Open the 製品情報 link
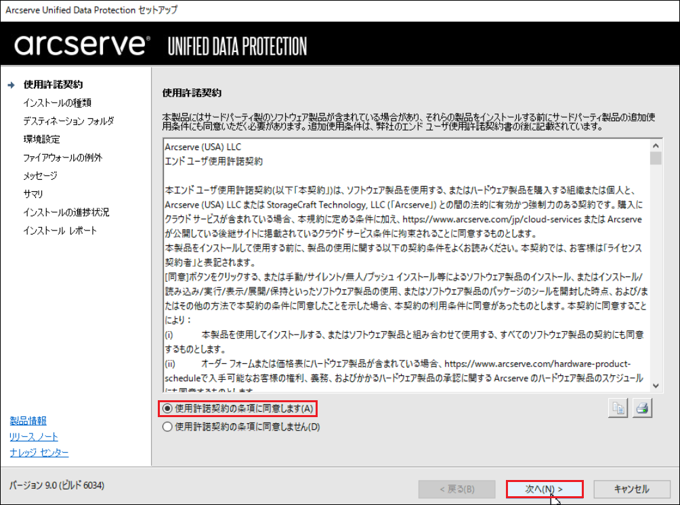Image resolution: width=680 pixels, height=505 pixels. tap(28, 420)
